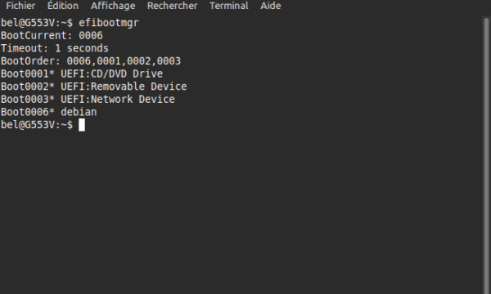Click the Boot0002 UEFI:Removable Device entry
Screen dimensions: 491x294
click(x=93, y=87)
